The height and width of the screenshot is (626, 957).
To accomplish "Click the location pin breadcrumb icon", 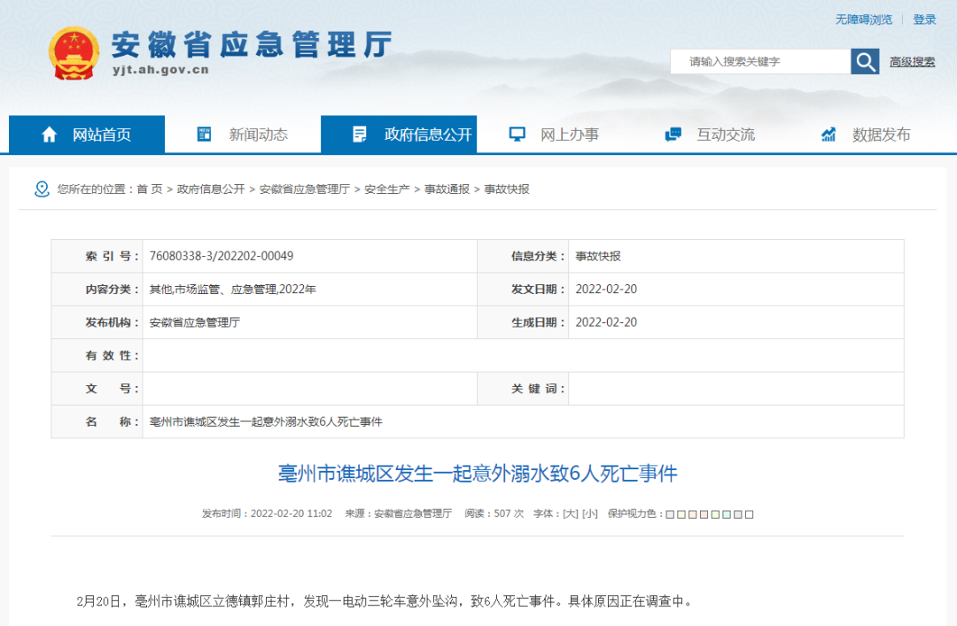I will click(42, 189).
